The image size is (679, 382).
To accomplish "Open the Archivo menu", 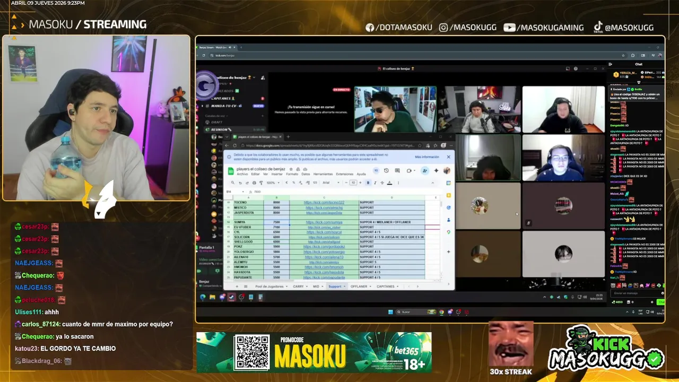I will click(x=242, y=174).
